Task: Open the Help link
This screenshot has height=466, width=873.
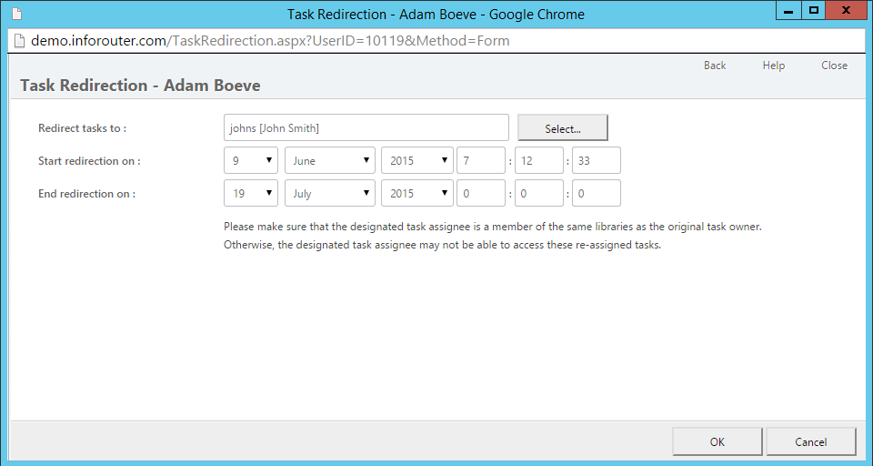Action: click(773, 66)
